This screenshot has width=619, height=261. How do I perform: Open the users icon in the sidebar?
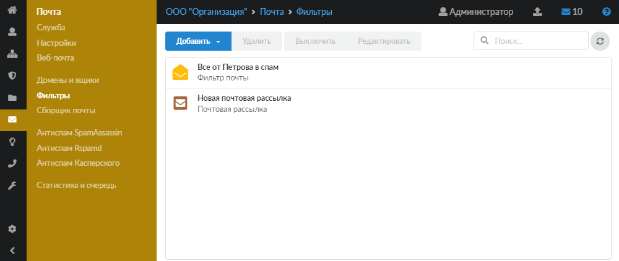[x=12, y=32]
